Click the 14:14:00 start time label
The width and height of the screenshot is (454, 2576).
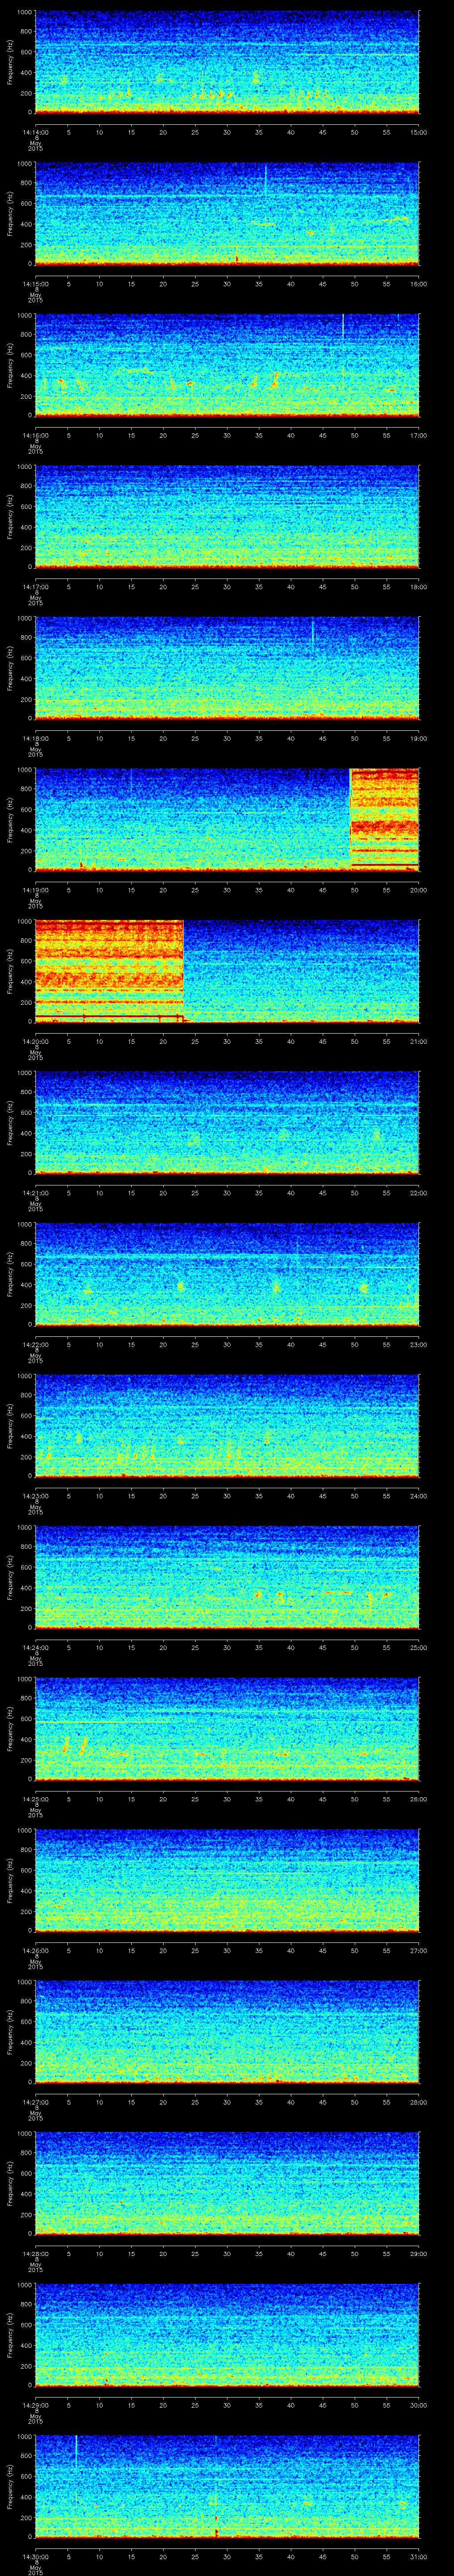35,132
